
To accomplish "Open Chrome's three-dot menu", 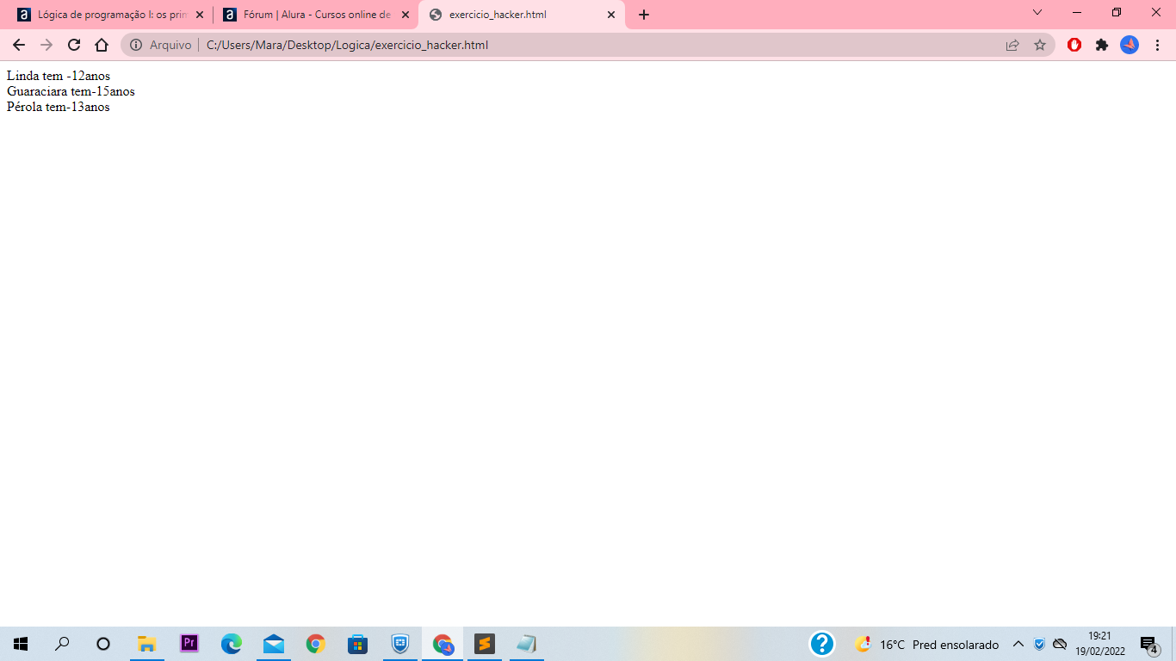I will pyautogui.click(x=1157, y=45).
